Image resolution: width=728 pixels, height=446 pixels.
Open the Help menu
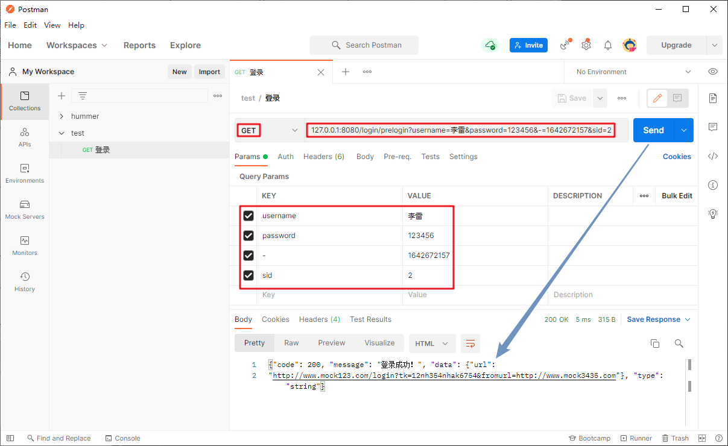coord(76,25)
